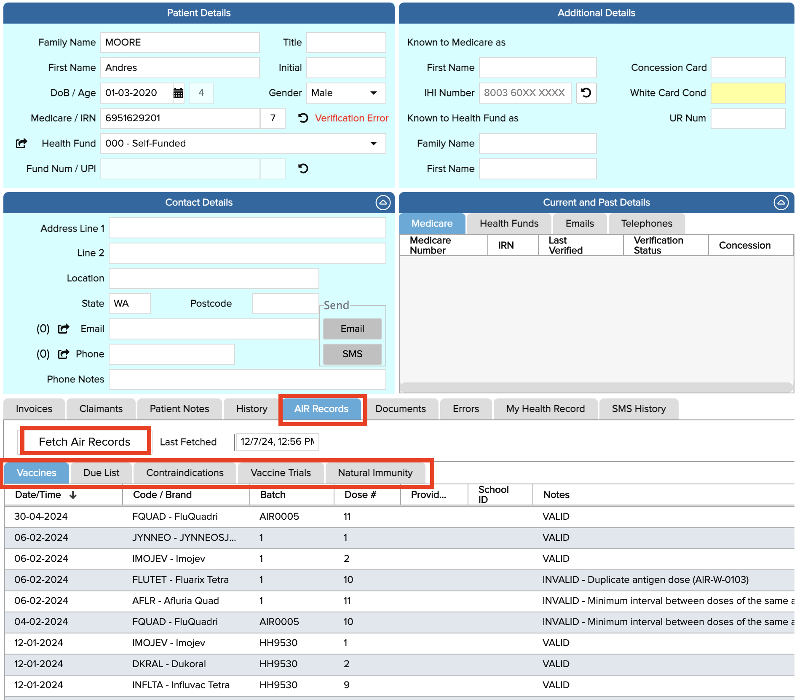Open the Errors tab

point(466,409)
